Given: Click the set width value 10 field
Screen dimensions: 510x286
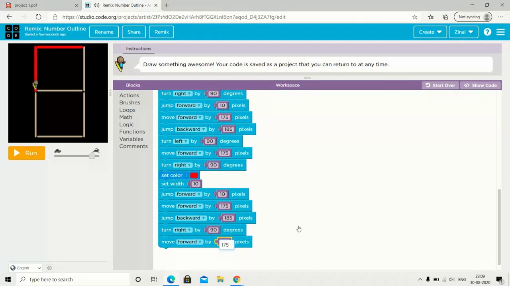Looking at the screenshot, I should coord(195,184).
